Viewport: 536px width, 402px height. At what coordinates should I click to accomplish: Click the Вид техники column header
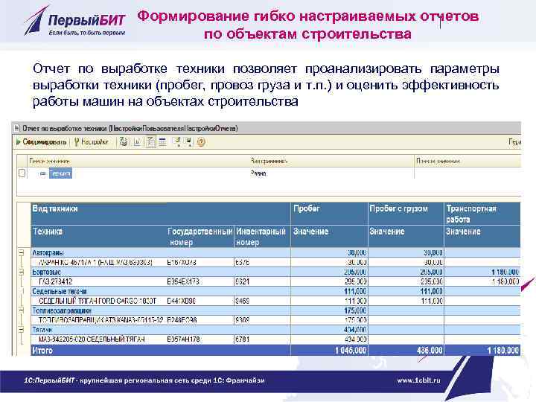161,214
